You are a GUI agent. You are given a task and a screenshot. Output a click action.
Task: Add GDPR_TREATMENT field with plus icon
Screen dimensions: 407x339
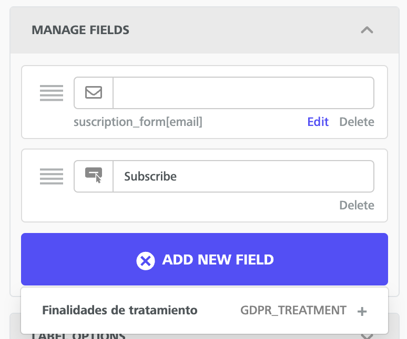coord(362,311)
